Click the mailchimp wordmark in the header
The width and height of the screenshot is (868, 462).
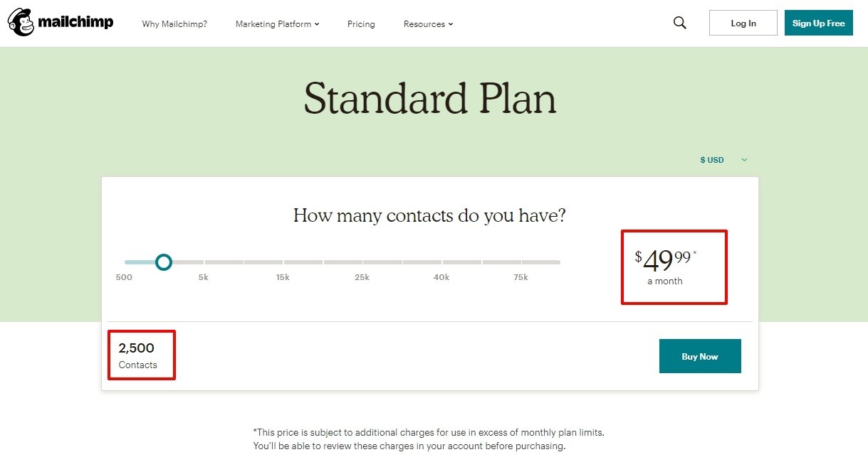coord(75,23)
